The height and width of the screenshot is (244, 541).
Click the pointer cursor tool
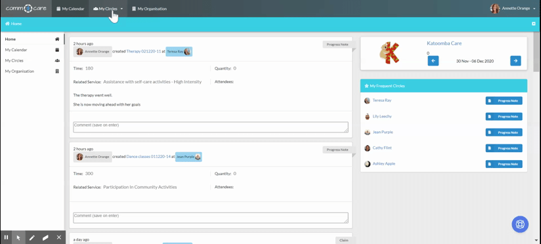click(x=18, y=237)
